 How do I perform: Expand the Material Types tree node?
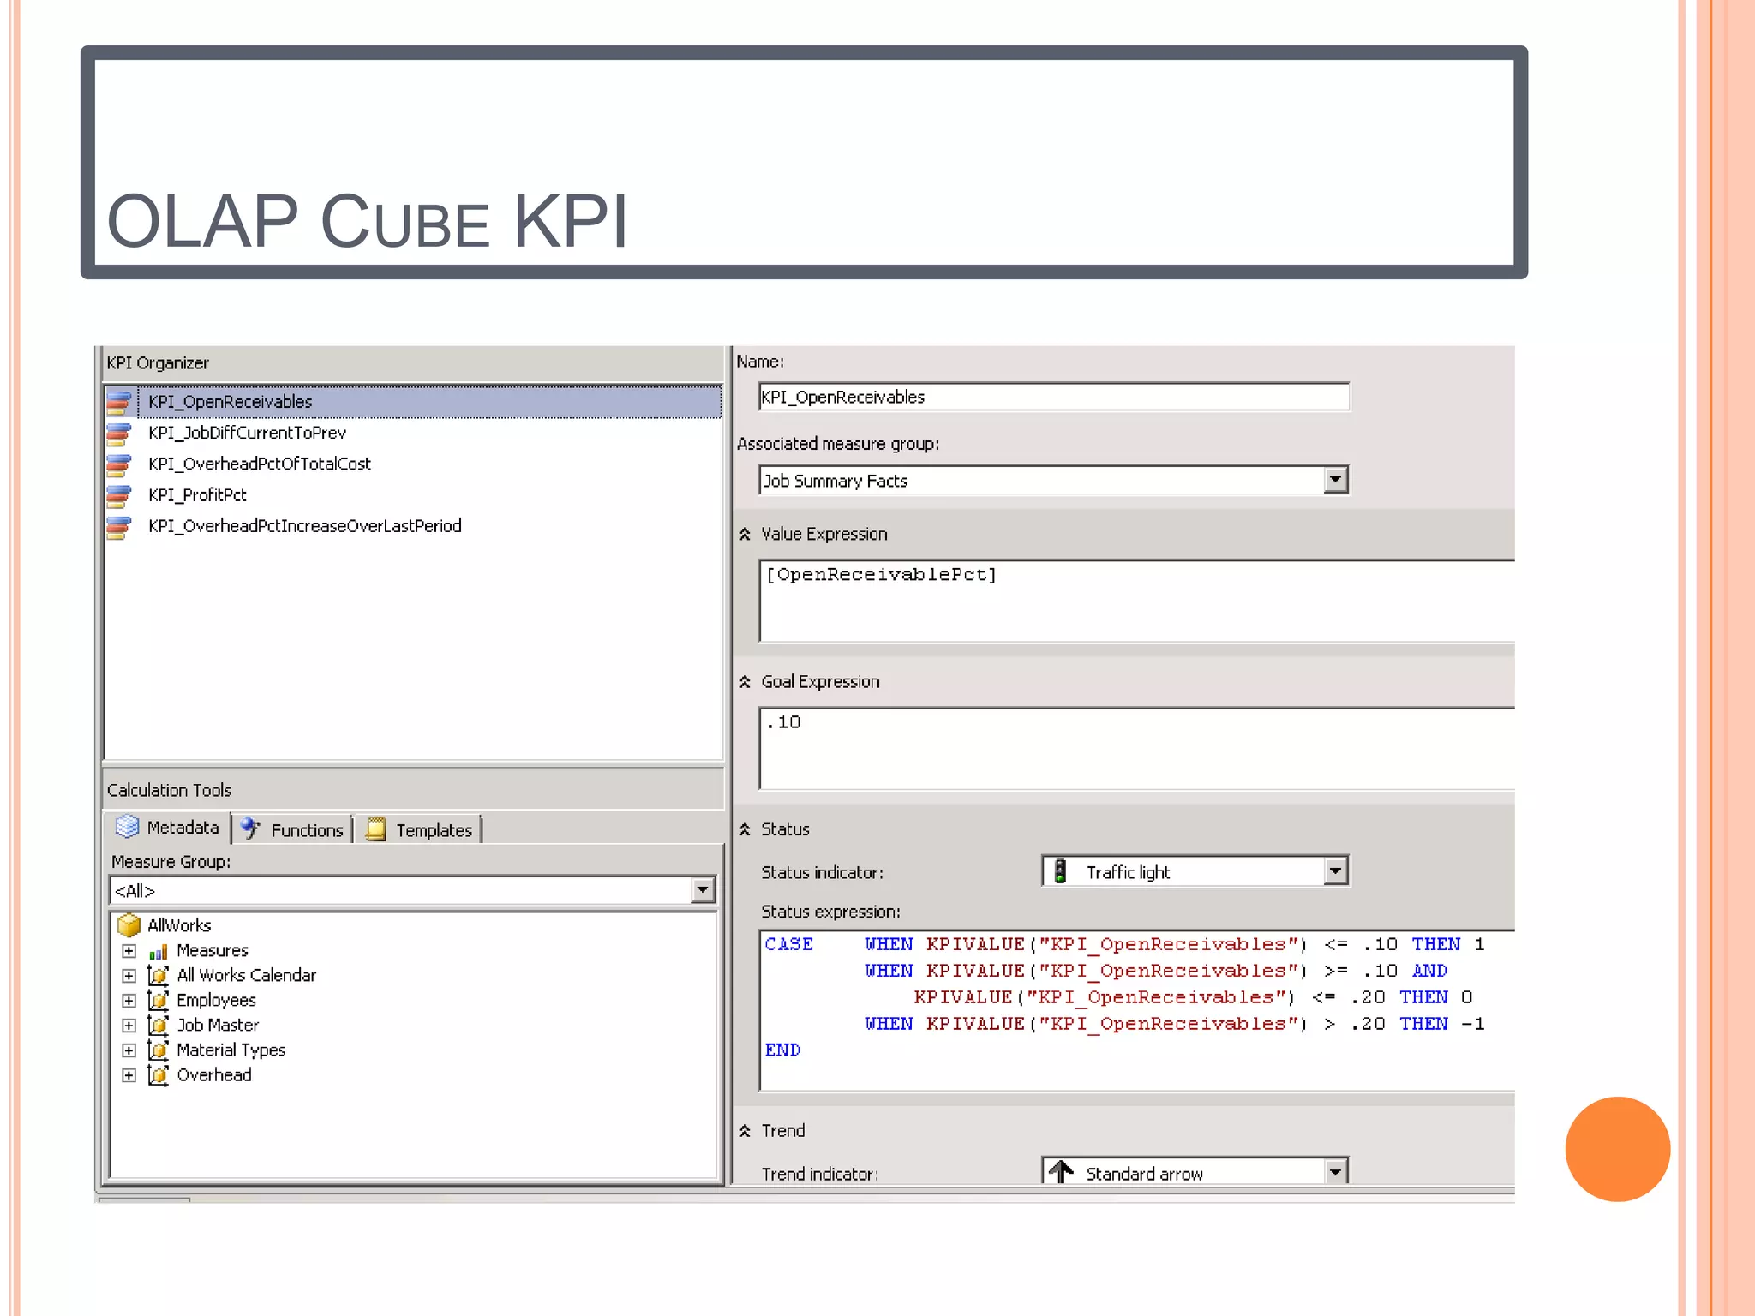[129, 1050]
